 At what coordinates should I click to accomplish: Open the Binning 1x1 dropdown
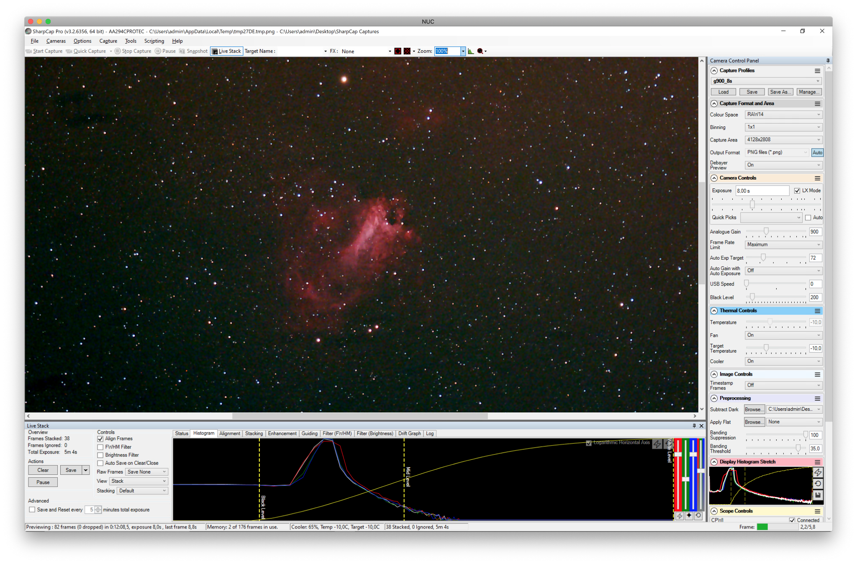pyautogui.click(x=783, y=127)
